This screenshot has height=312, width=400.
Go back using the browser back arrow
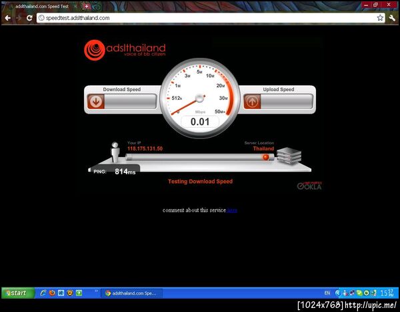tap(8, 18)
